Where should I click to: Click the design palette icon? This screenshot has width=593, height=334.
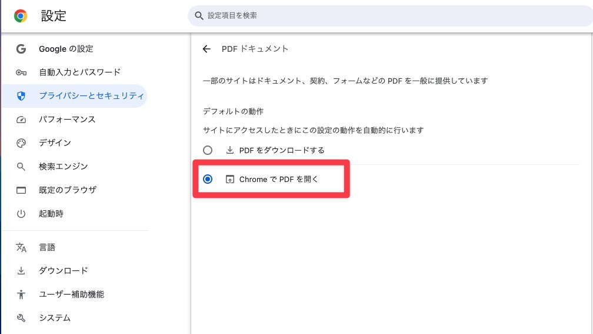(x=21, y=143)
